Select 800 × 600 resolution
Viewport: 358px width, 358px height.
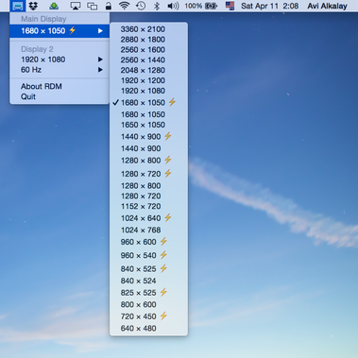point(148,304)
